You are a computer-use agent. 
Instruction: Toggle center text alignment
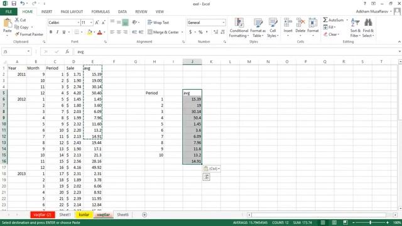(x=119, y=32)
